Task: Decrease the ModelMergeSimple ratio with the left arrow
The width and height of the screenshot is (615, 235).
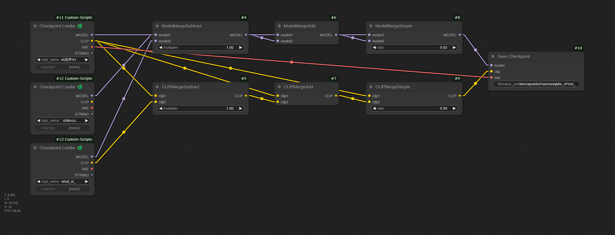Action: 374,47
